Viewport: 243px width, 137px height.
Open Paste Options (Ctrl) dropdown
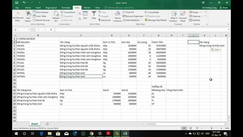tap(215, 50)
